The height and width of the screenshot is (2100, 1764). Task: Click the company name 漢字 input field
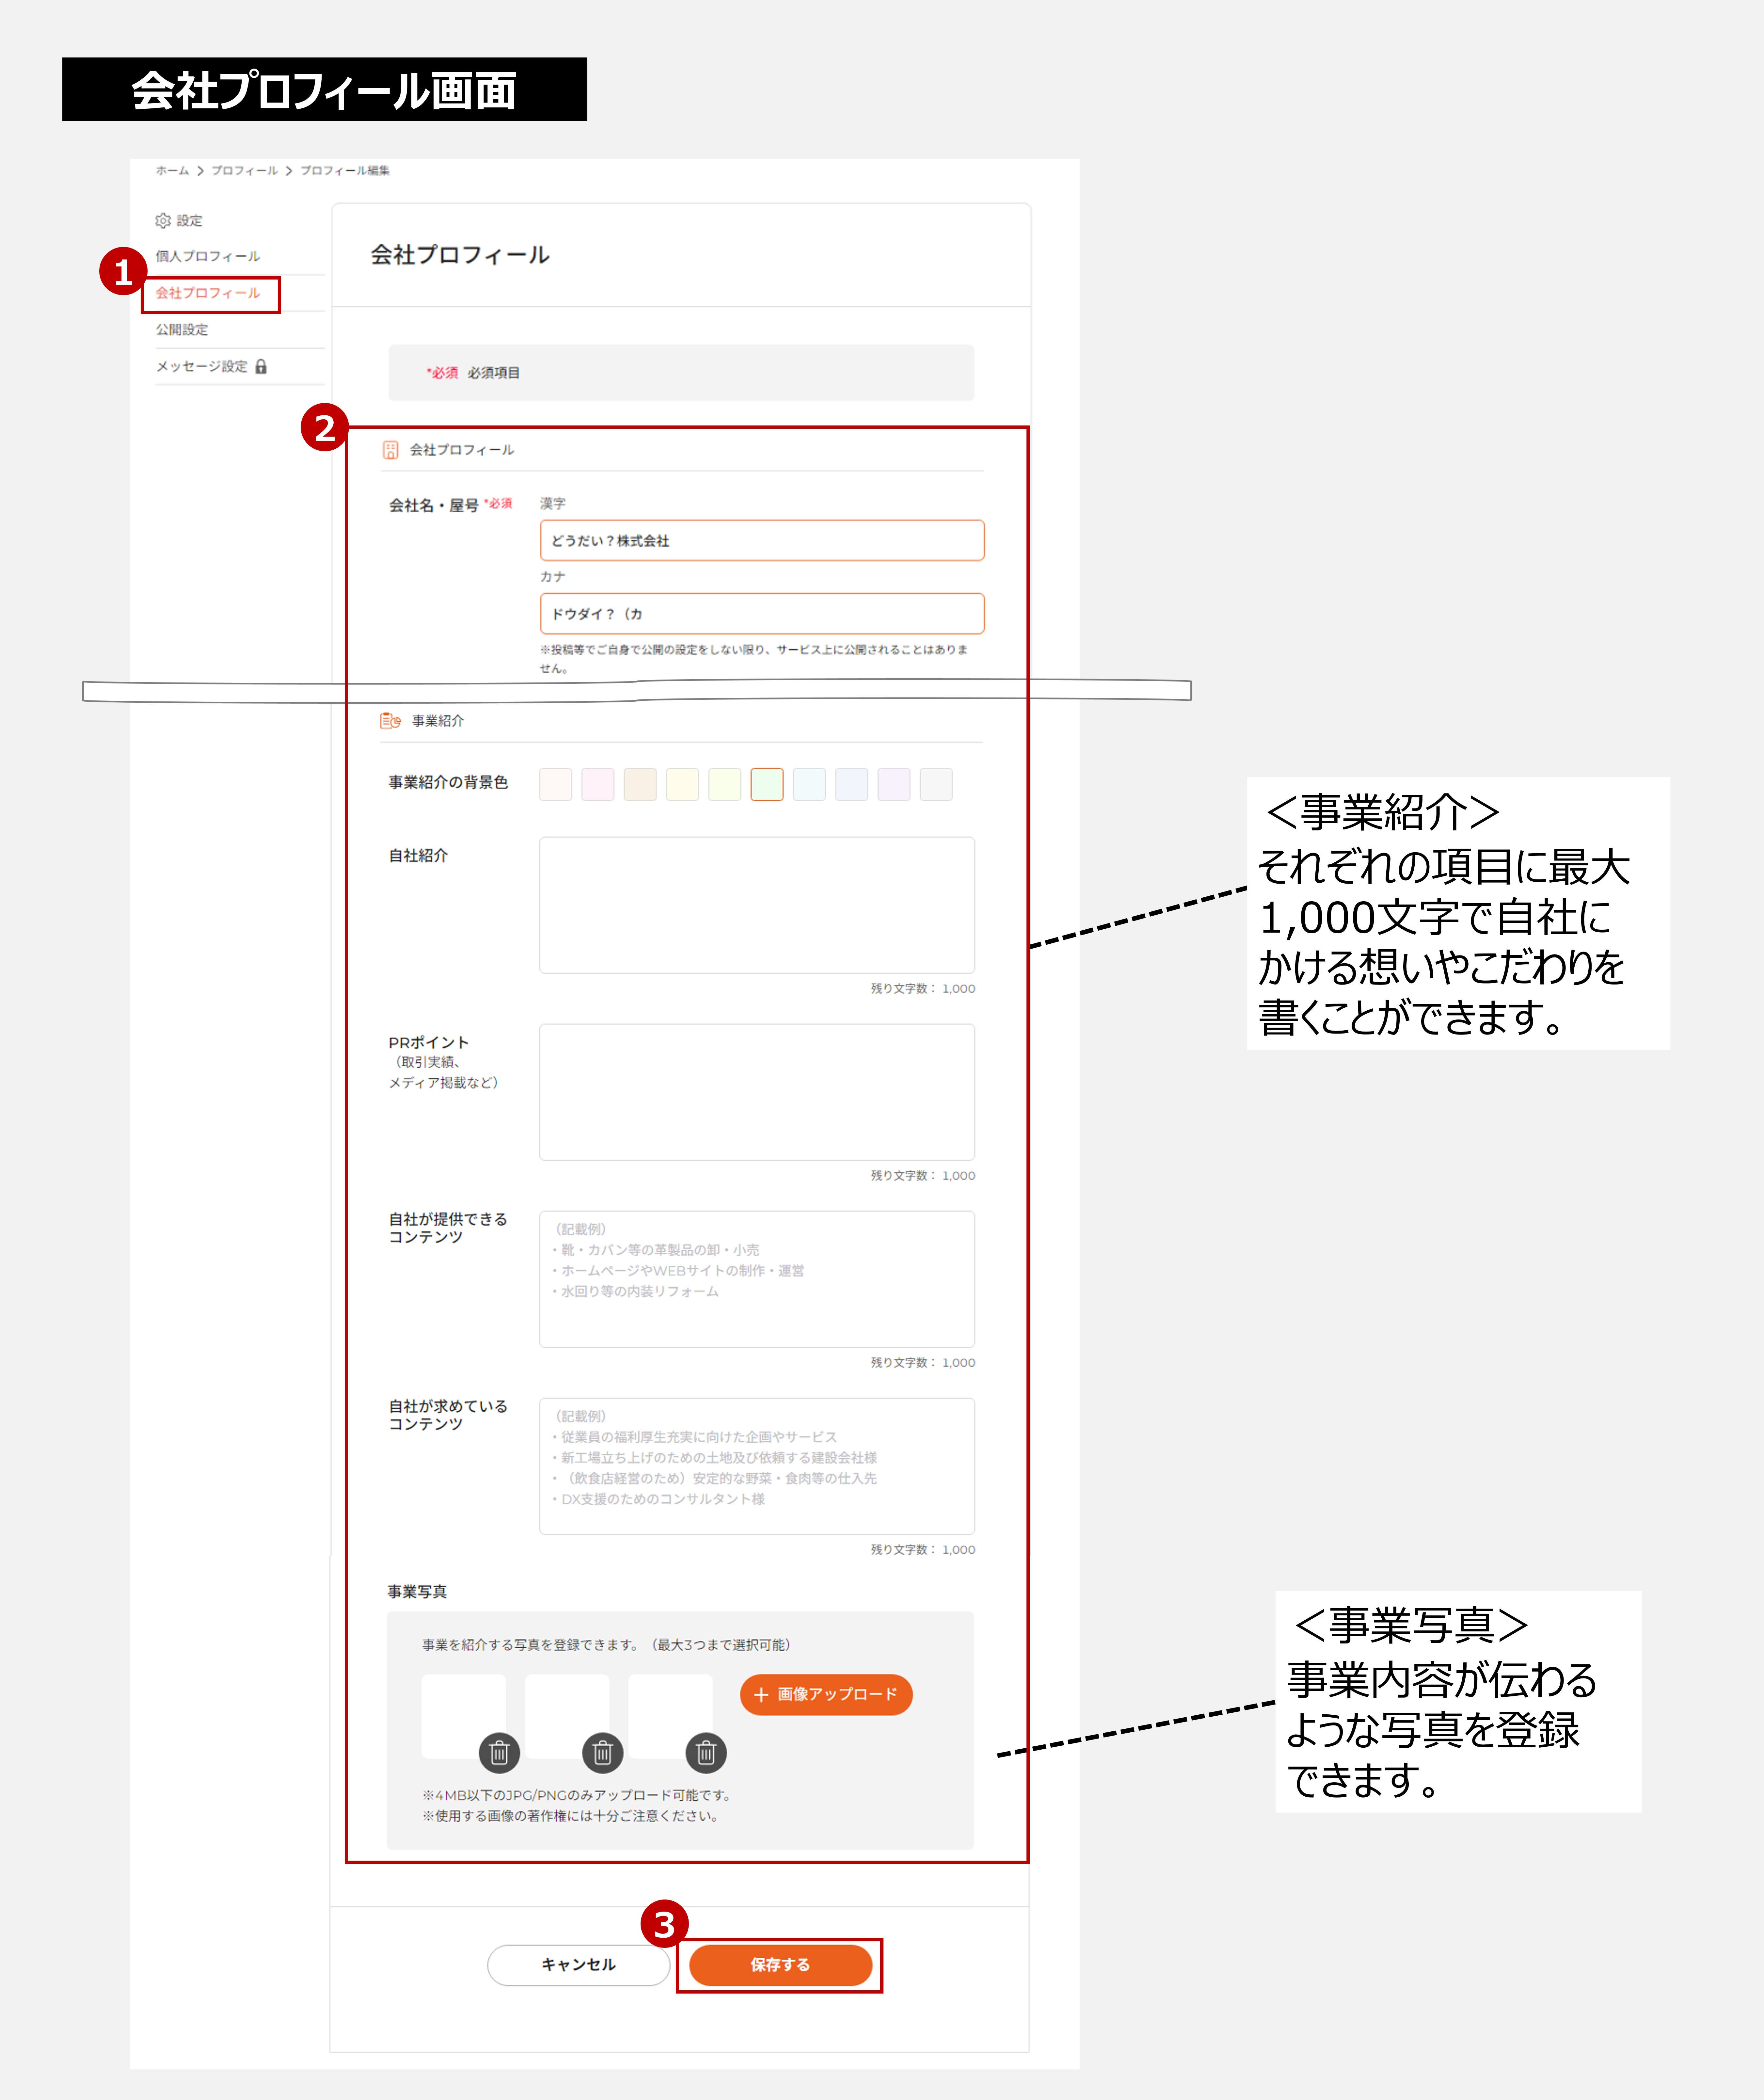762,540
